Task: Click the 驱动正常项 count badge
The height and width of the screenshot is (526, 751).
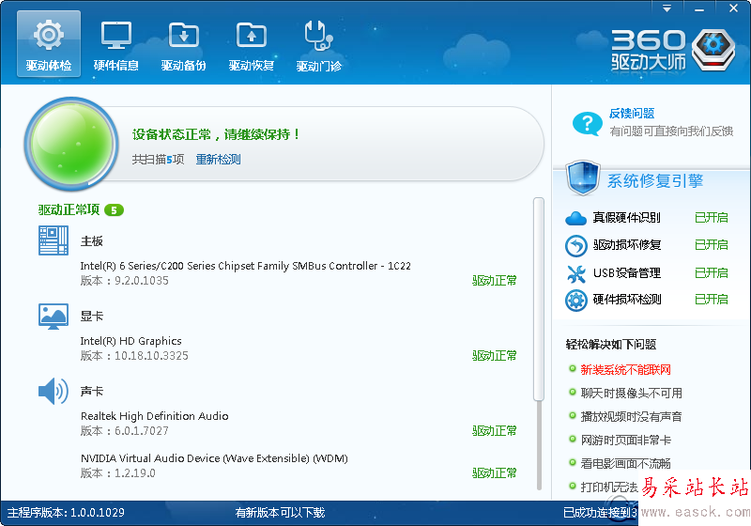Action: [114, 209]
